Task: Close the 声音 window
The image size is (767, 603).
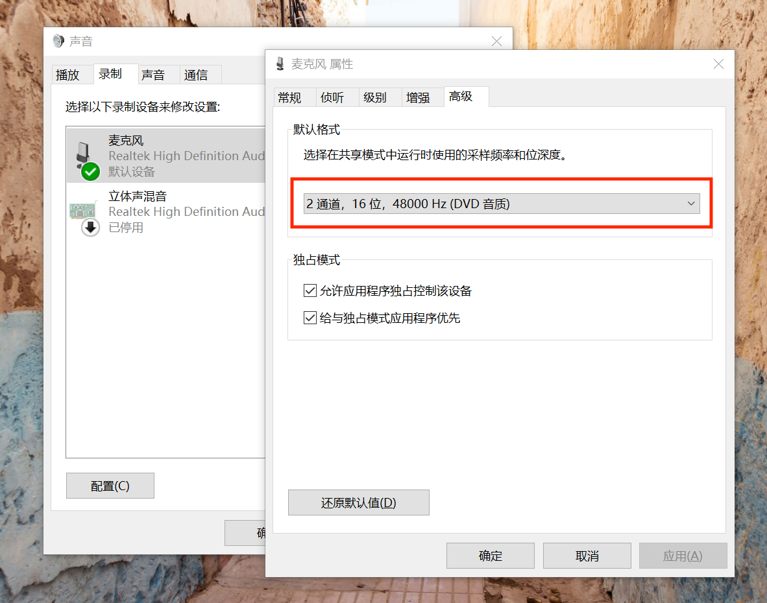Action: 496,41
